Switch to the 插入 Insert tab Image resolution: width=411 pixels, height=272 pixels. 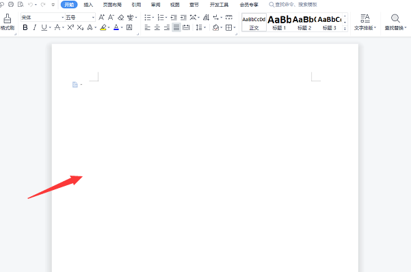(88, 5)
